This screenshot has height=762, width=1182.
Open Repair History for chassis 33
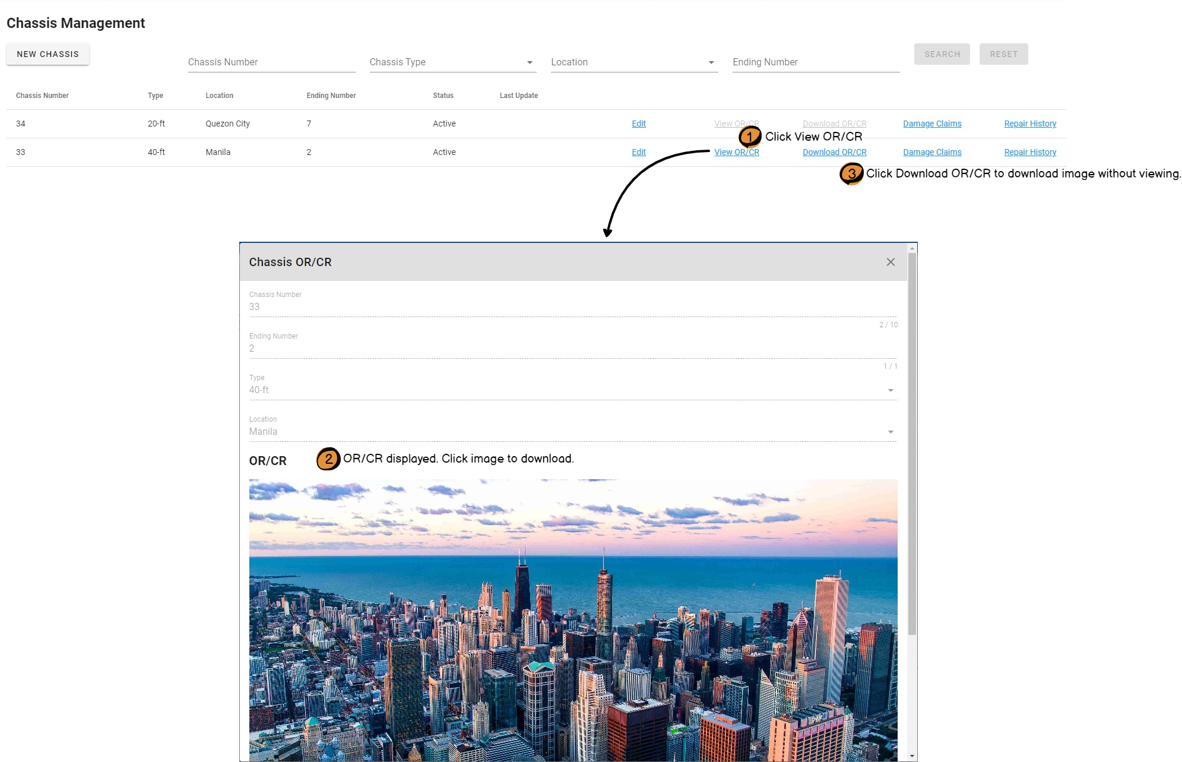pyautogui.click(x=1029, y=152)
